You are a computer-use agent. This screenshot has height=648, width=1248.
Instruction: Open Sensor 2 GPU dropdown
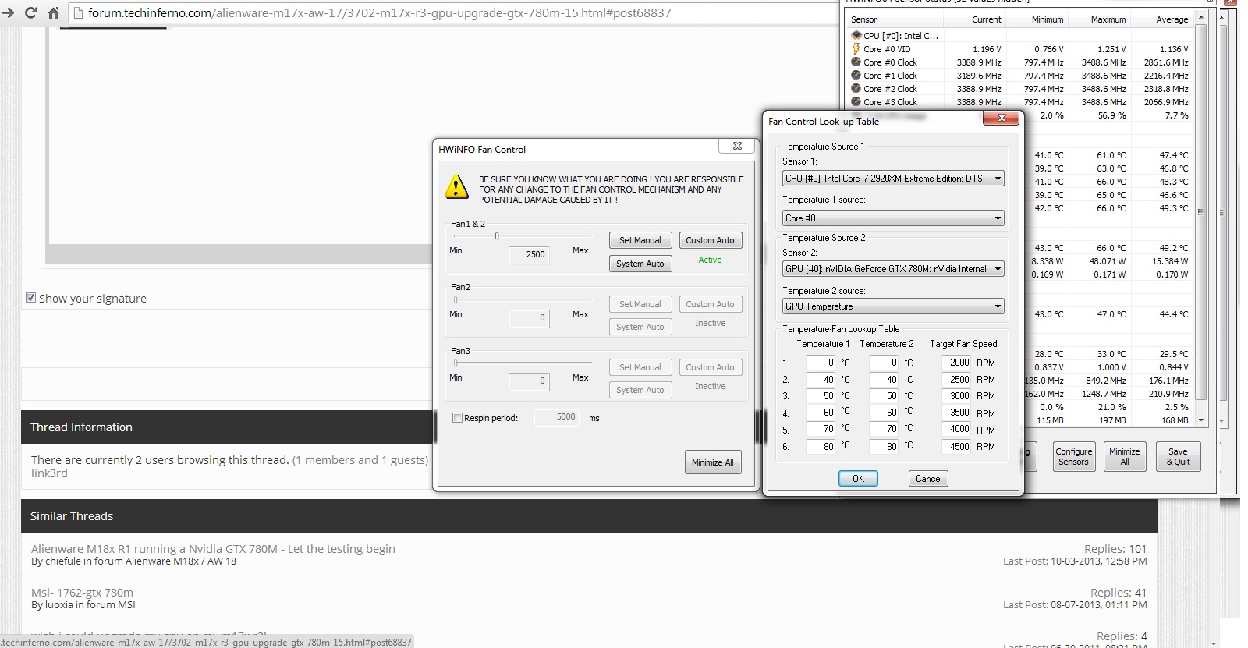point(893,269)
